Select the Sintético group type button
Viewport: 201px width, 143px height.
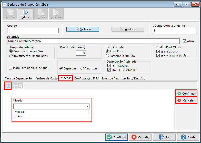click(83, 29)
